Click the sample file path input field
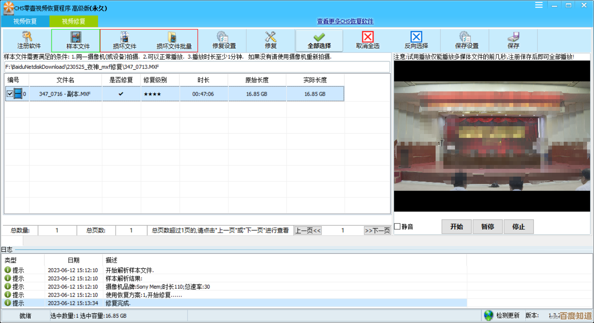Image resolution: width=594 pixels, height=323 pixels. pyautogui.click(x=197, y=67)
